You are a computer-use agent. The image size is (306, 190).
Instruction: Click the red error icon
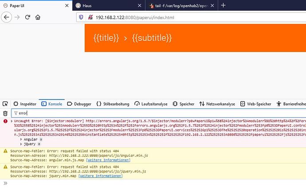click(x=5, y=121)
